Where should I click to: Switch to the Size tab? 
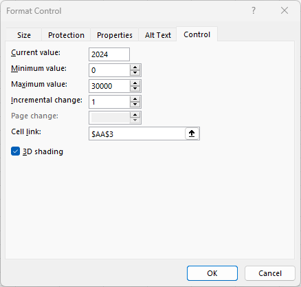click(x=24, y=35)
